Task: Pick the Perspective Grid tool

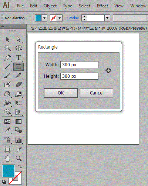Action: pyautogui.click(x=18, y=112)
